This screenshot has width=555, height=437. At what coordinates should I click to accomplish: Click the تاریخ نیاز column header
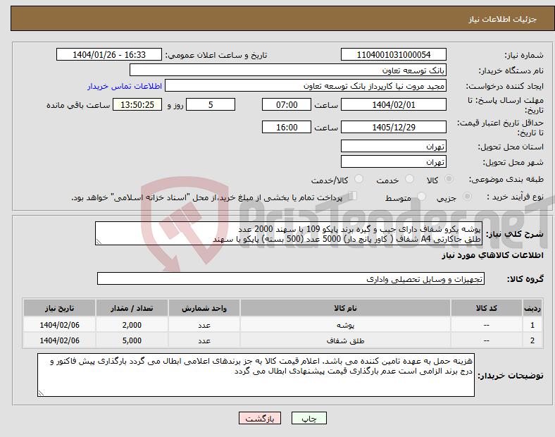pos(59,308)
